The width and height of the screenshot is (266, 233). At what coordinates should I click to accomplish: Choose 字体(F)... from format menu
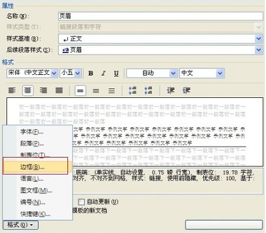coord(37,132)
